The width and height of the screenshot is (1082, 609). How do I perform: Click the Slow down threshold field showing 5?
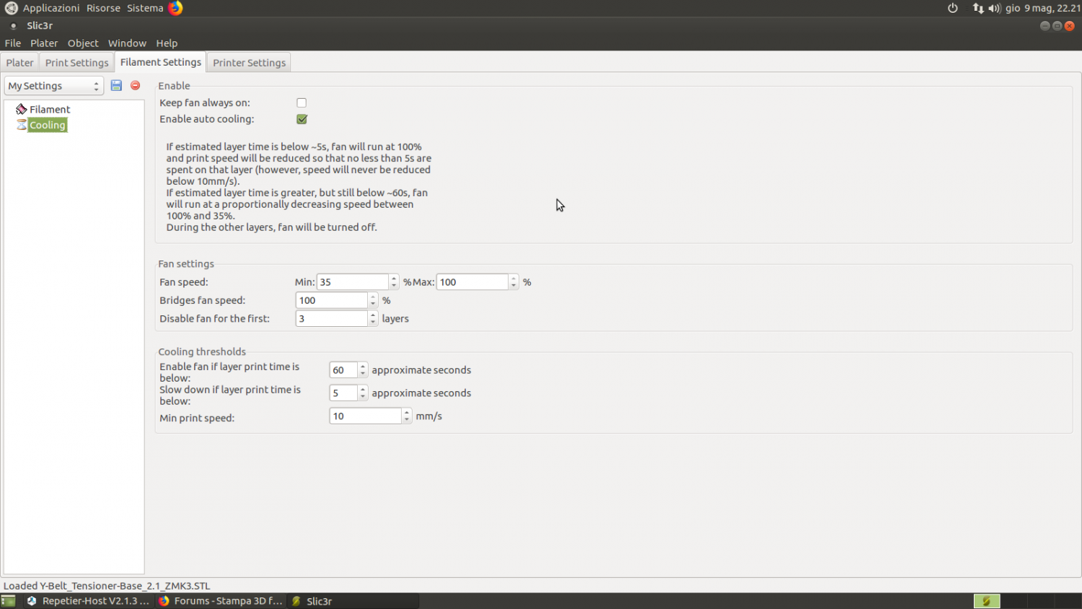[x=344, y=393]
